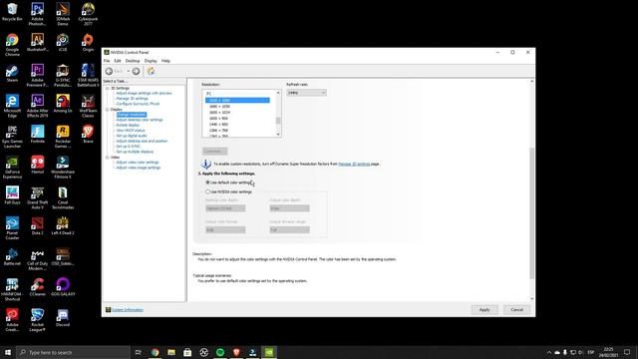638x359 pixels.
Task: Click the Apply button
Action: 484,310
